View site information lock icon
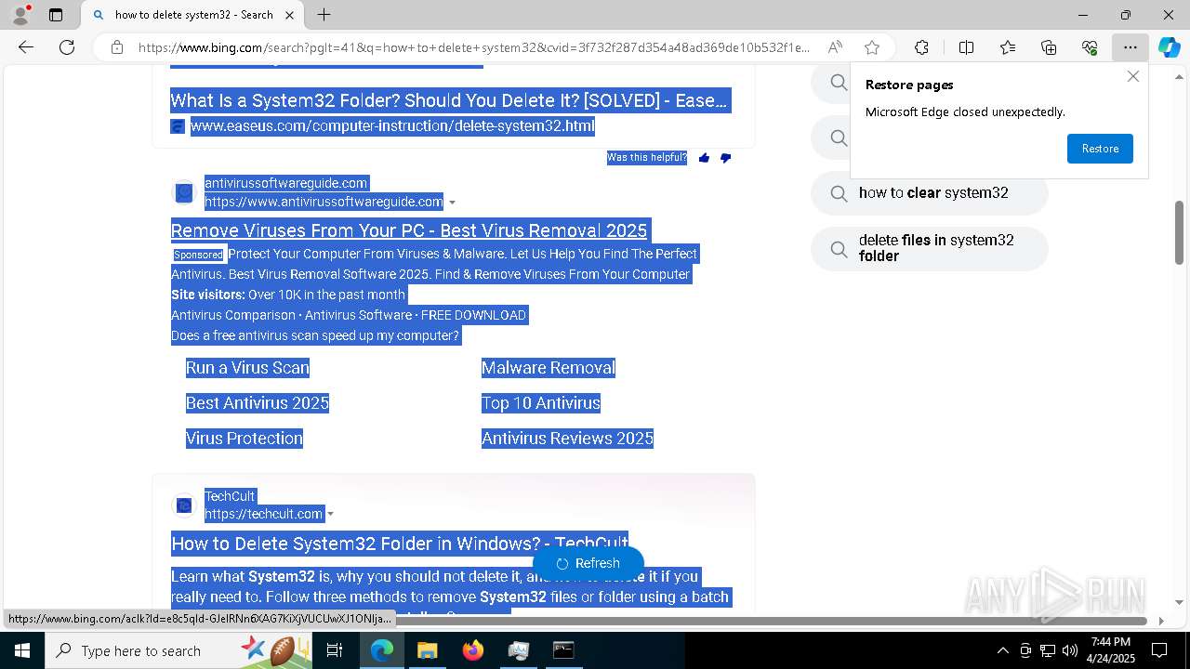 point(117,47)
